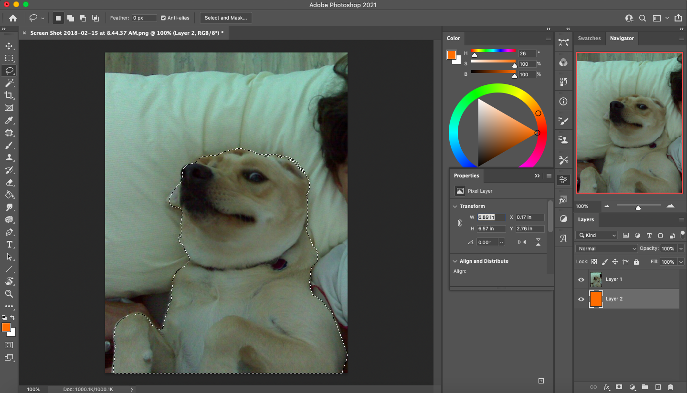
Task: Collapse the Transform section
Action: pyautogui.click(x=455, y=207)
